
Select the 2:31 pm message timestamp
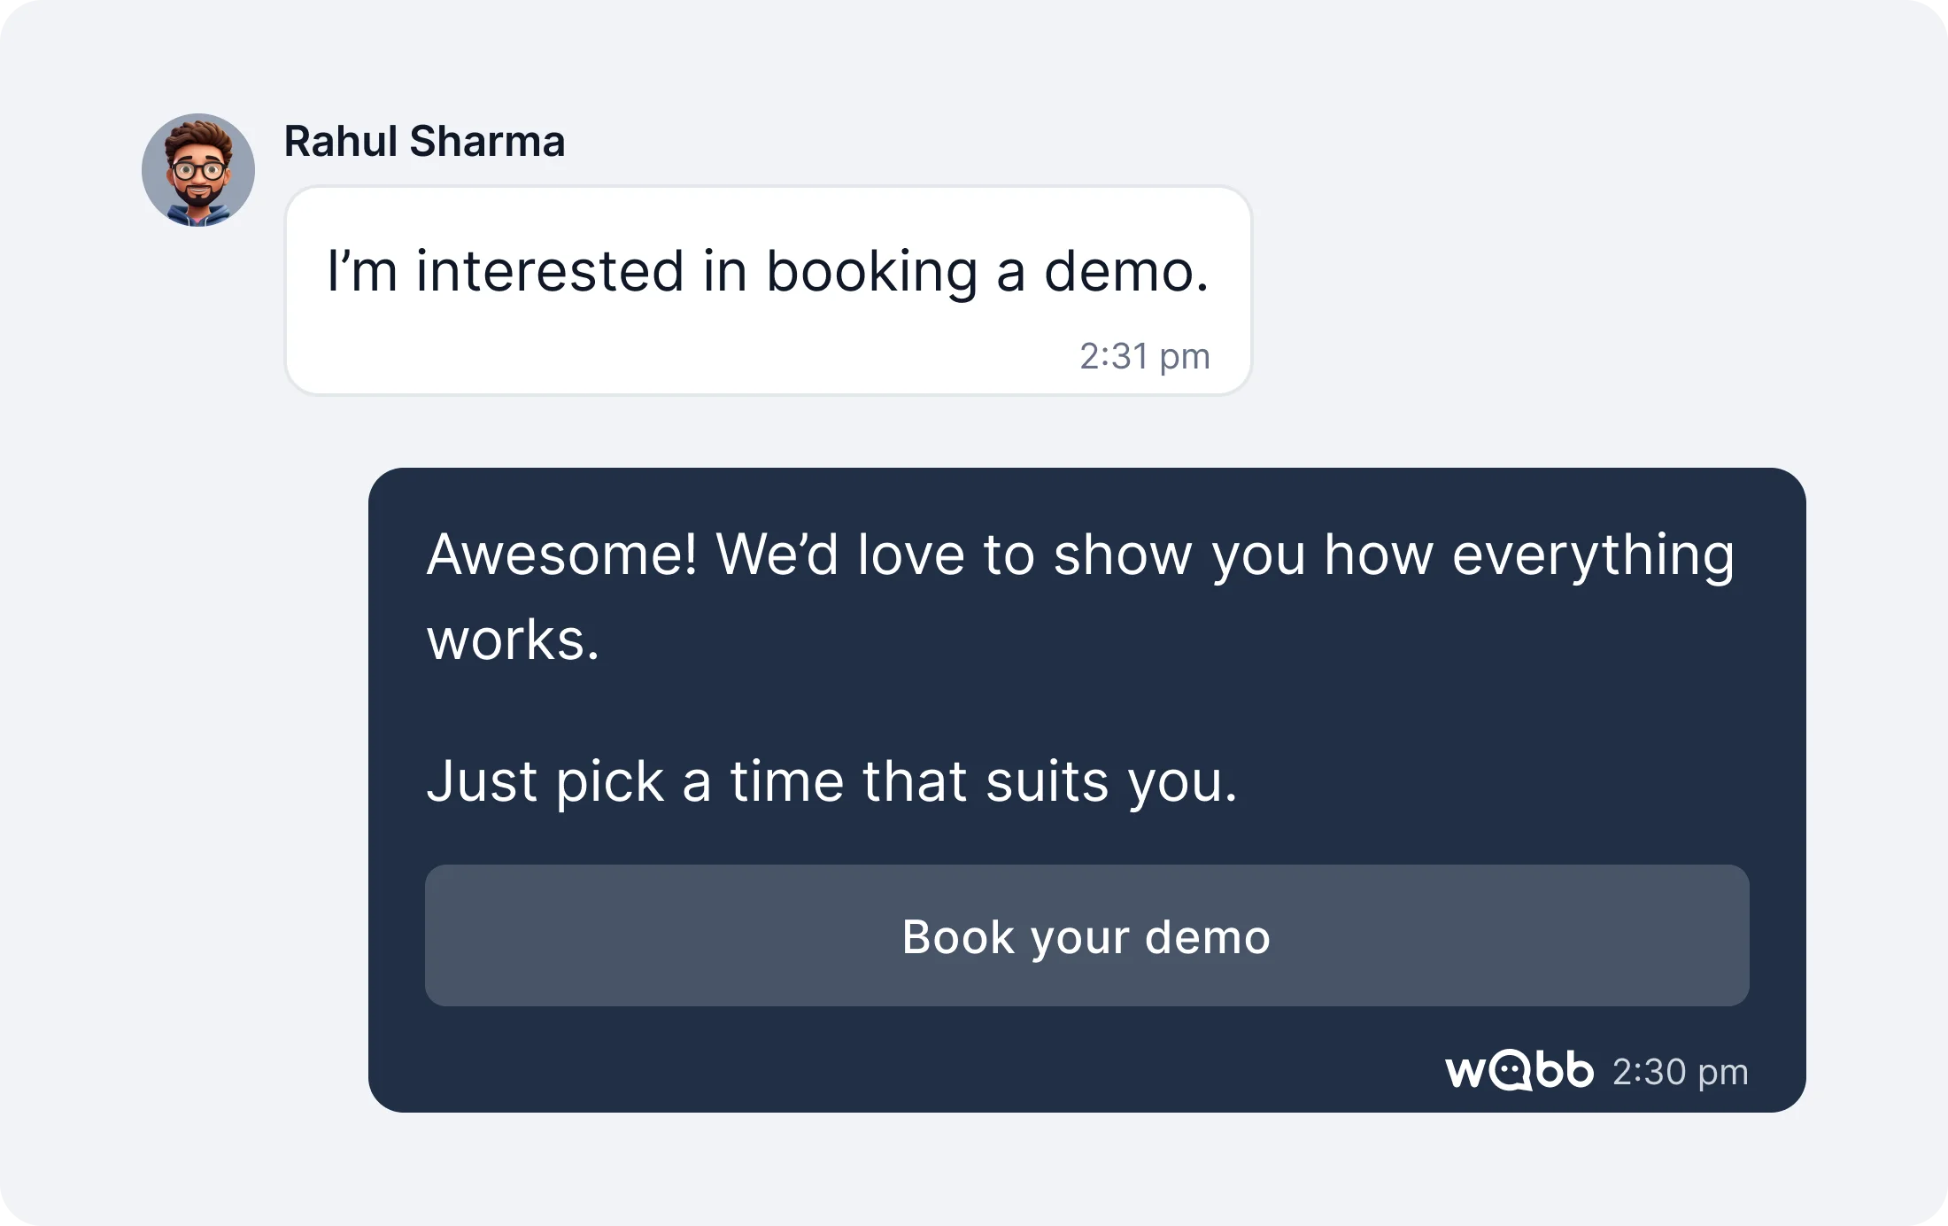[x=1144, y=356]
